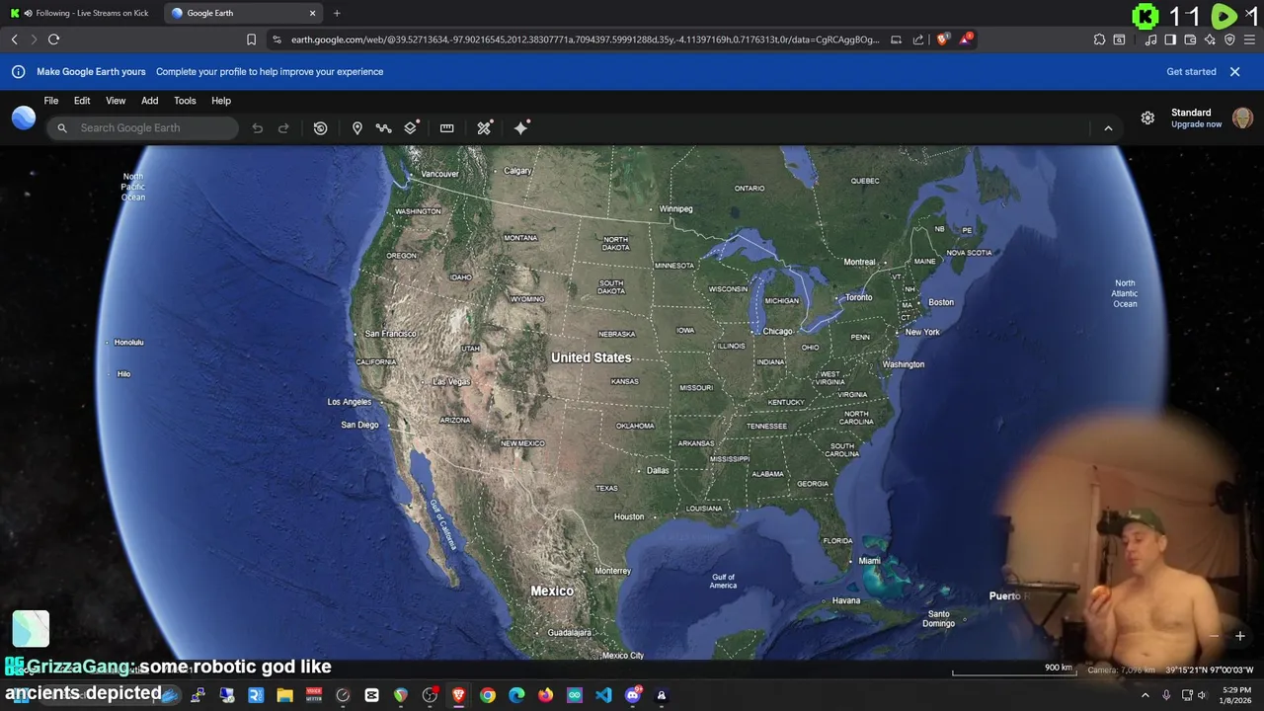Open the account profile avatar

(1242, 118)
